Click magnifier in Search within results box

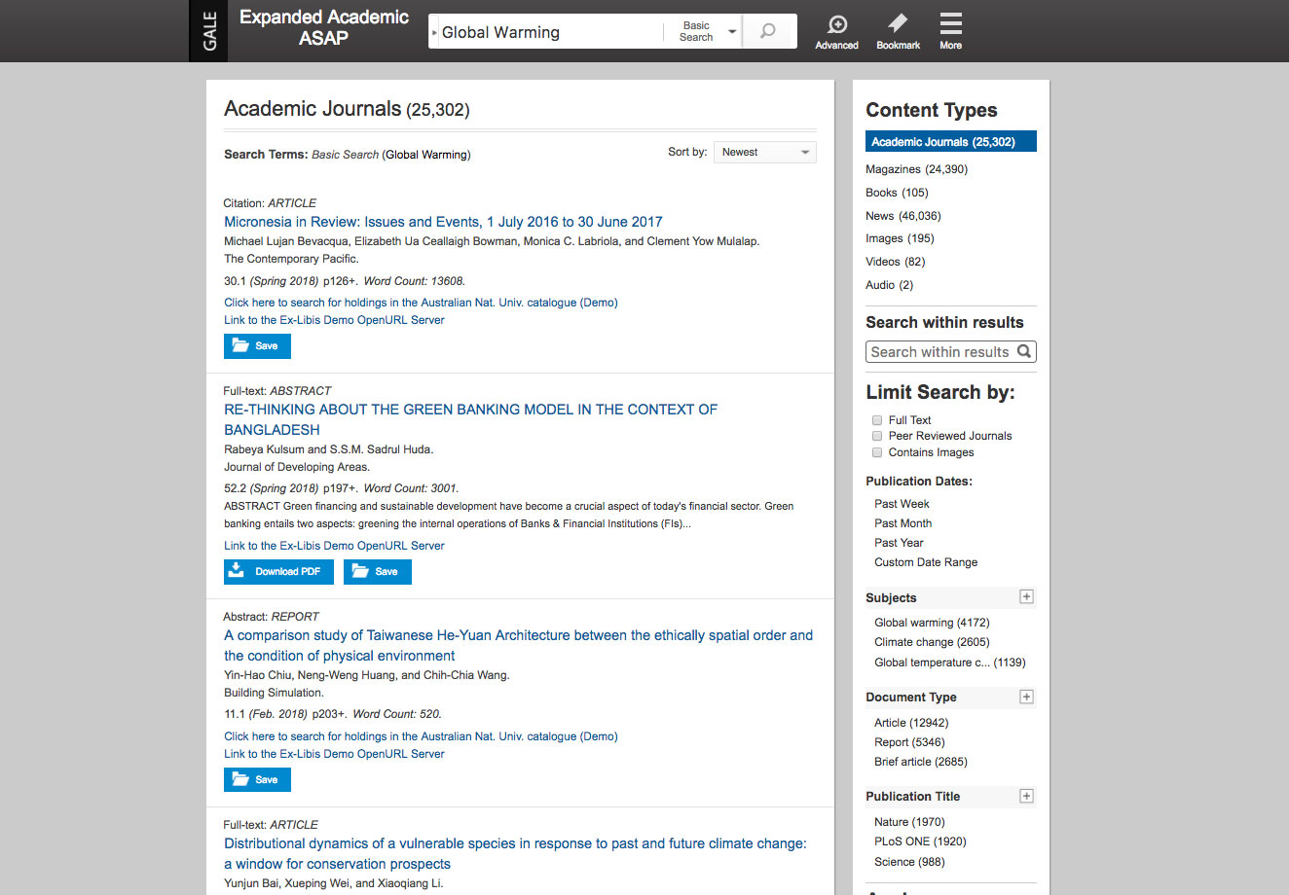click(1024, 351)
